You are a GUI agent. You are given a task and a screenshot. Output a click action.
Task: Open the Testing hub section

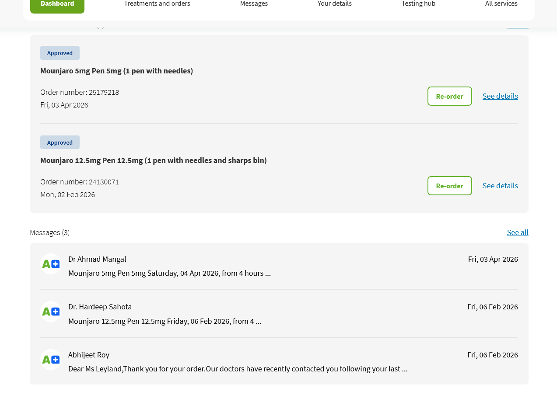click(x=418, y=4)
